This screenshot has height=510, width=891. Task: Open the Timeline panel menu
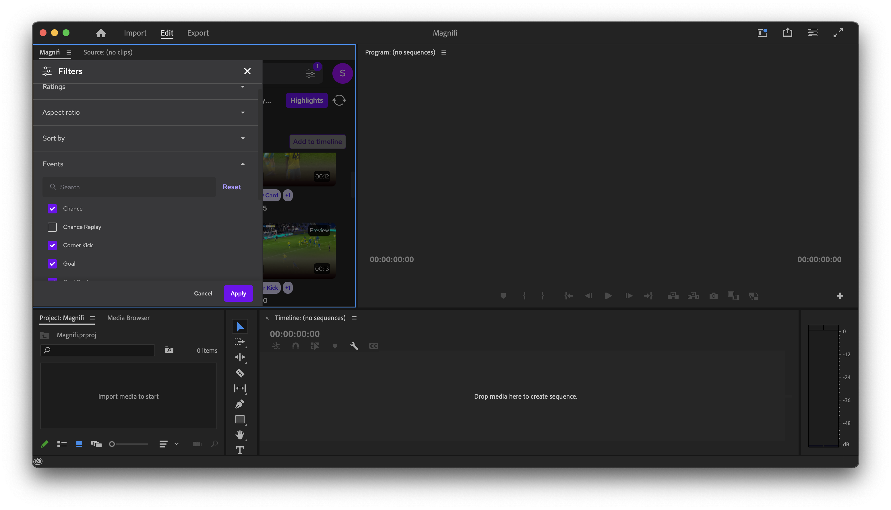(x=354, y=318)
